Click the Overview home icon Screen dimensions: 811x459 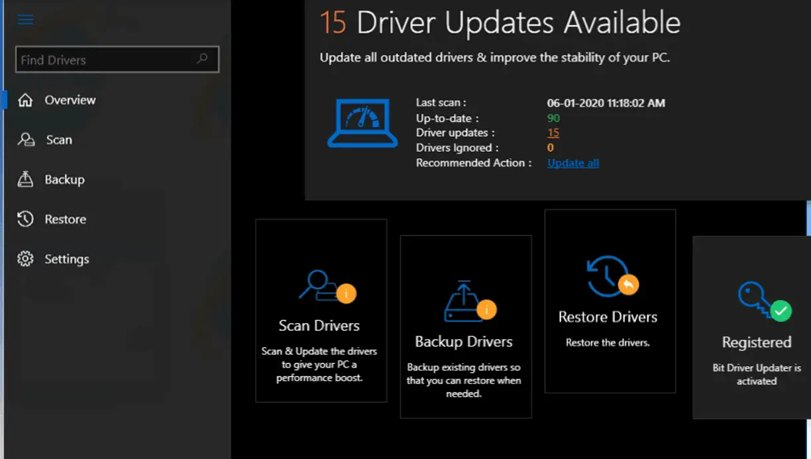coord(25,100)
